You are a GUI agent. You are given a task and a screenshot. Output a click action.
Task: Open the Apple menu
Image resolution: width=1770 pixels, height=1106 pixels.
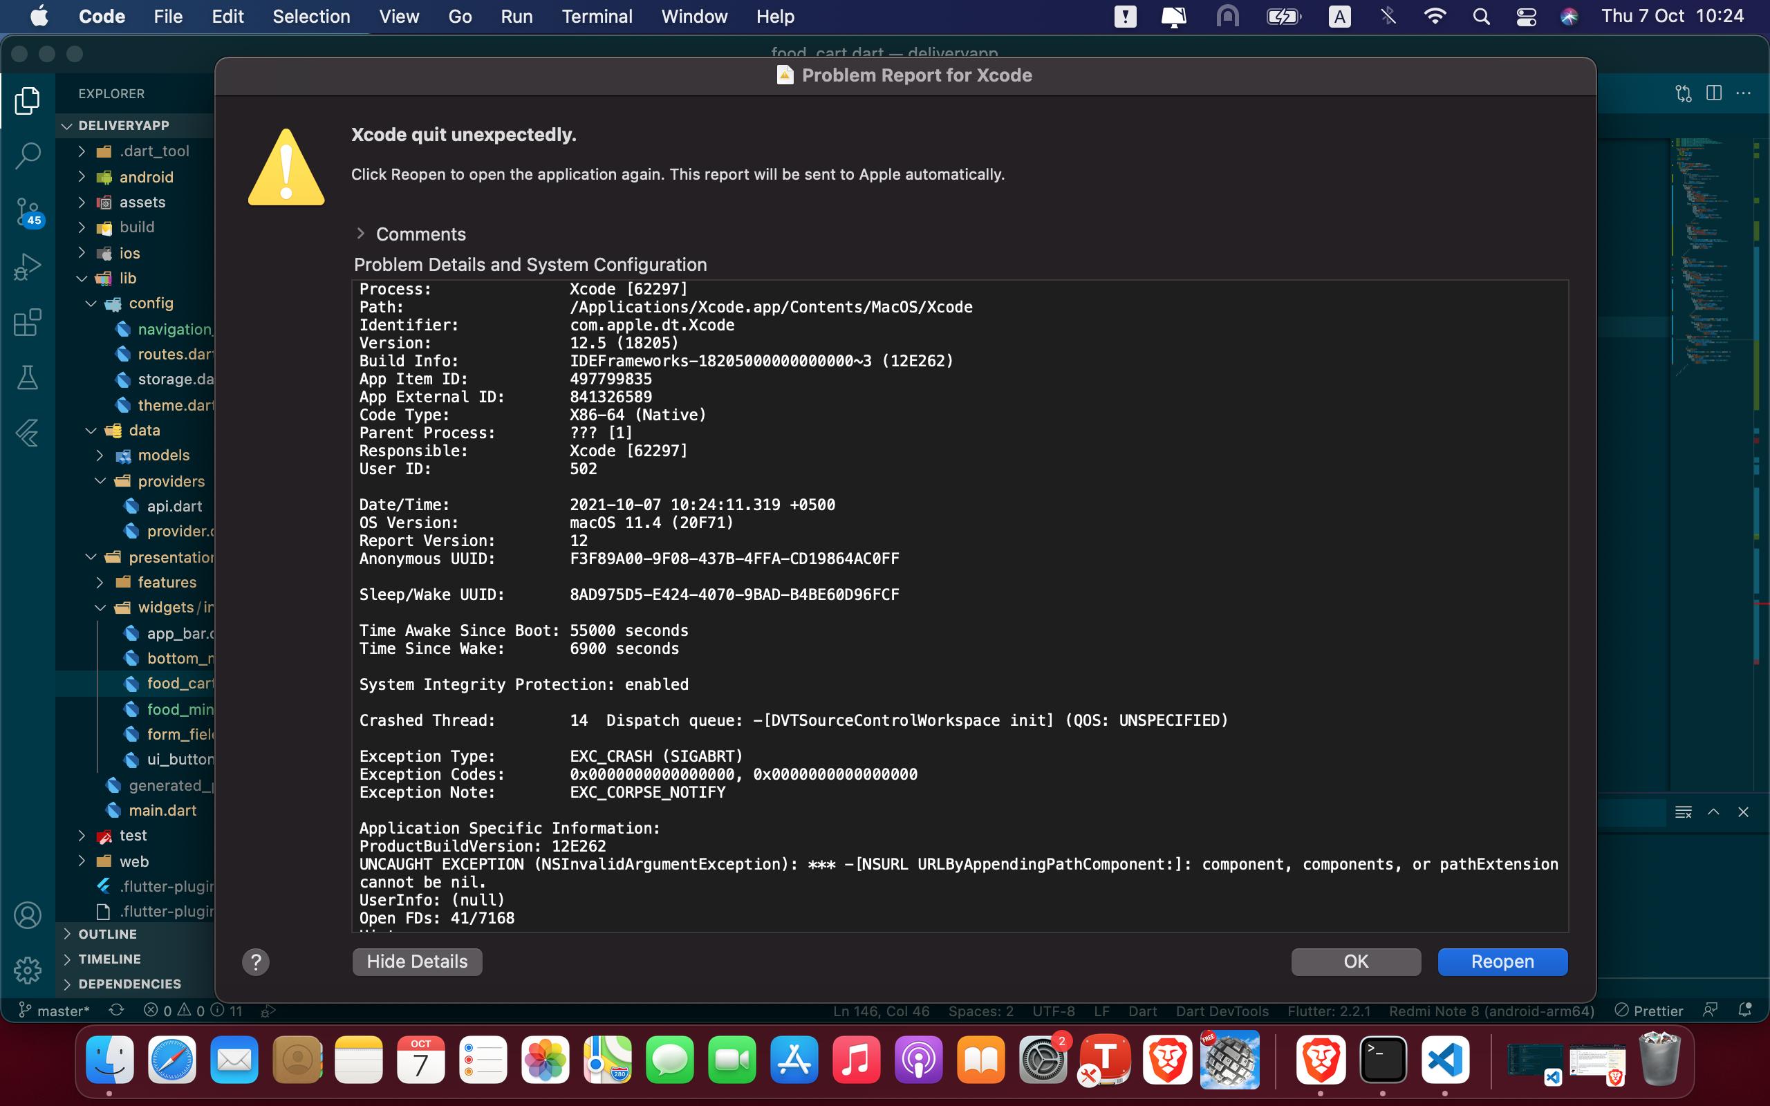point(39,16)
